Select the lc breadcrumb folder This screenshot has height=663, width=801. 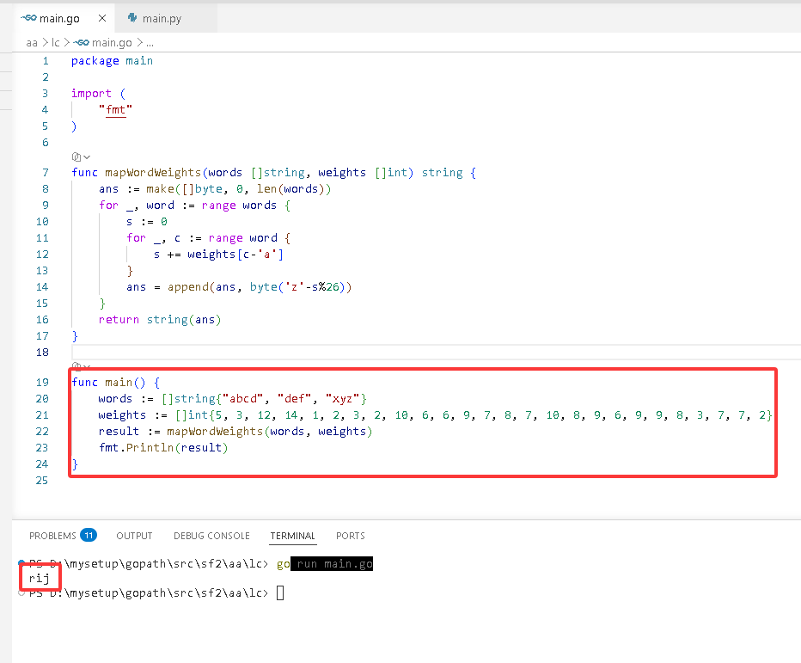click(56, 43)
